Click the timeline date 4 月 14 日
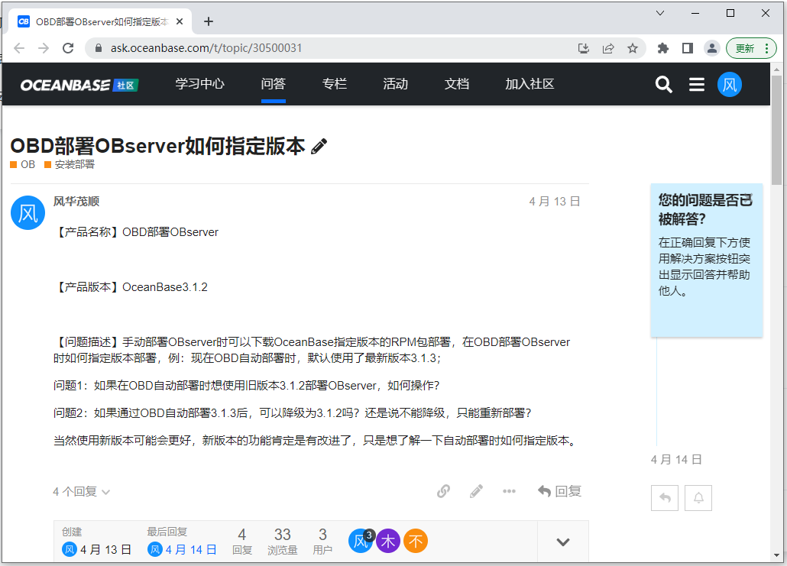Image resolution: width=787 pixels, height=566 pixels. click(676, 460)
